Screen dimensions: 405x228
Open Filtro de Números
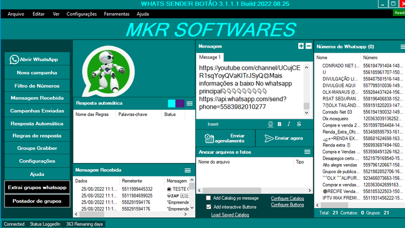click(37, 86)
